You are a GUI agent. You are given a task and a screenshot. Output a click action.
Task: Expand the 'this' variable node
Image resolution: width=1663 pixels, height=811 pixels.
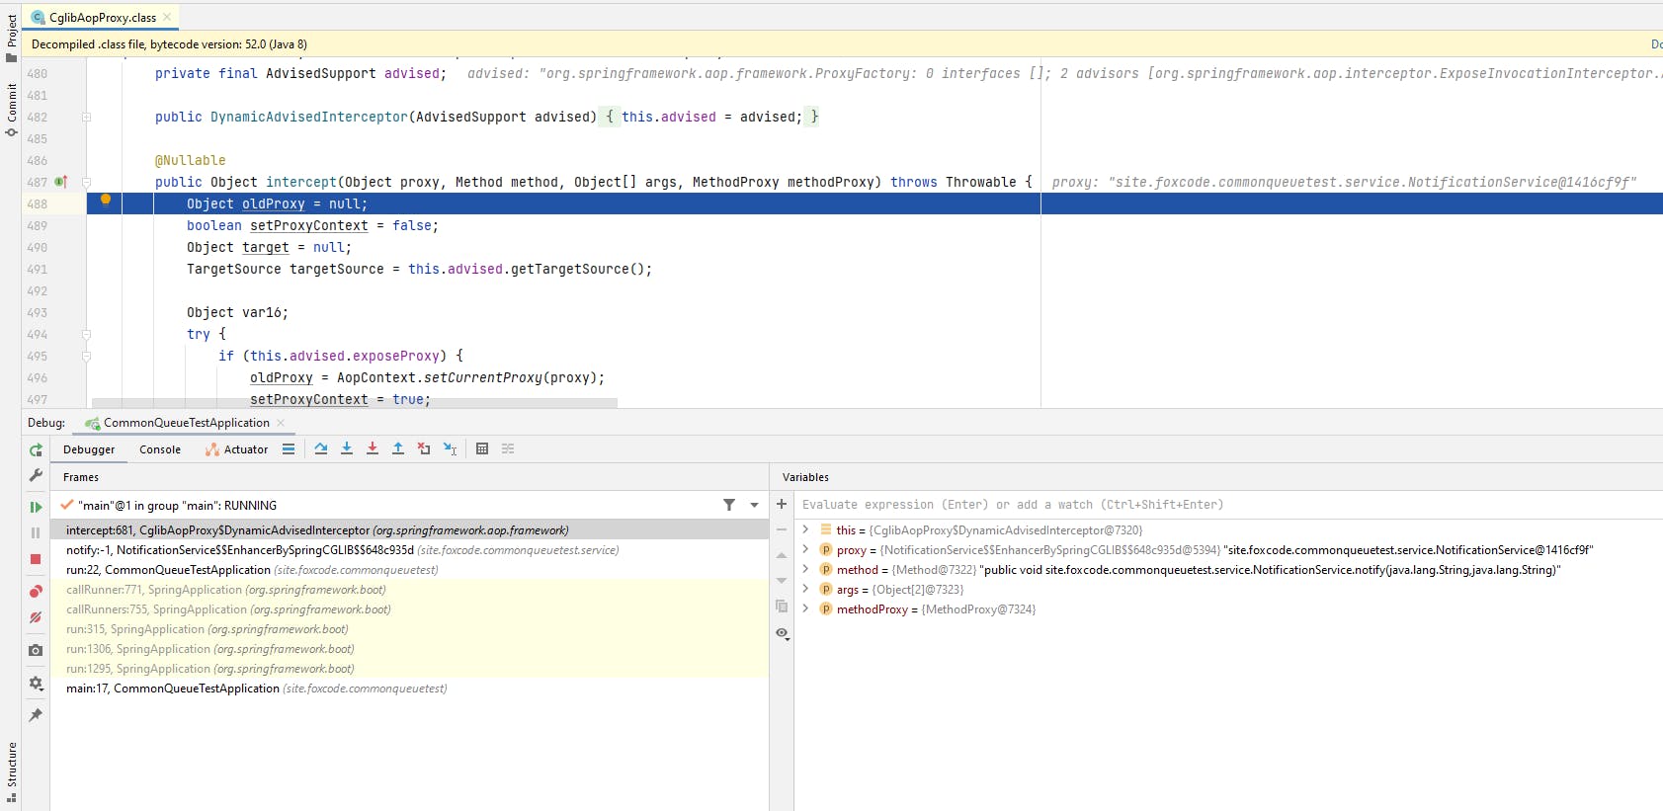coord(805,529)
